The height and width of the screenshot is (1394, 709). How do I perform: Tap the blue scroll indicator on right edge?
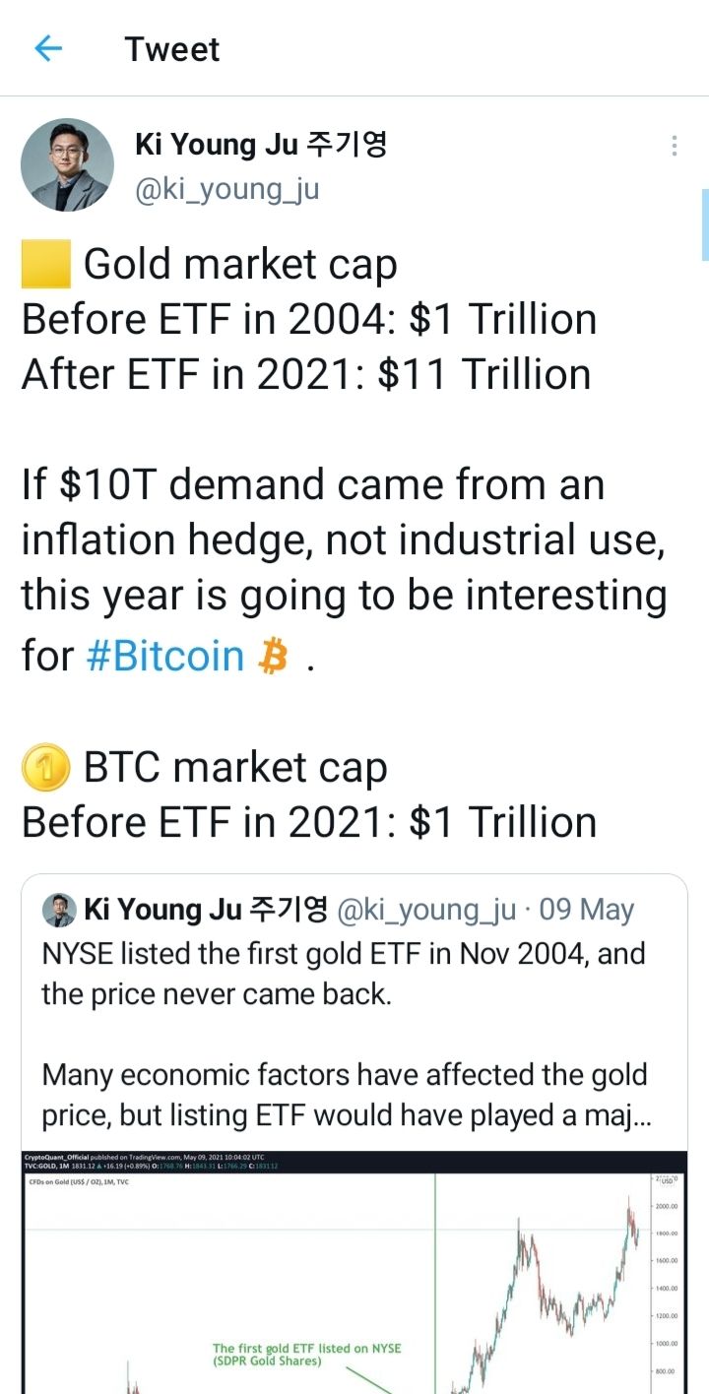pos(704,224)
